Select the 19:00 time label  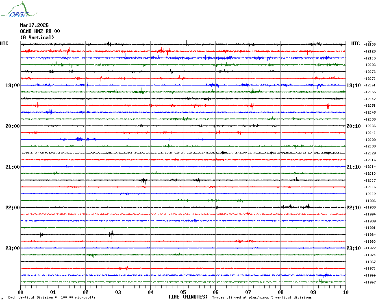point(13,85)
